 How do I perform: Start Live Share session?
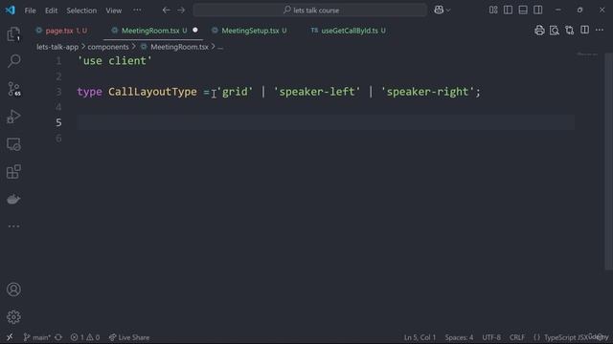(x=129, y=337)
